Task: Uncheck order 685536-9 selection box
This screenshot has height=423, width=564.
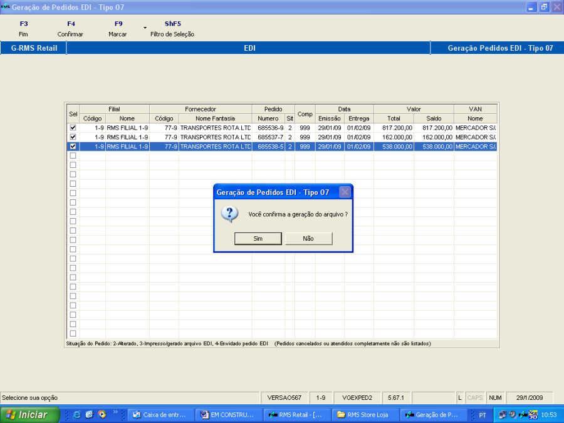Action: 73,128
